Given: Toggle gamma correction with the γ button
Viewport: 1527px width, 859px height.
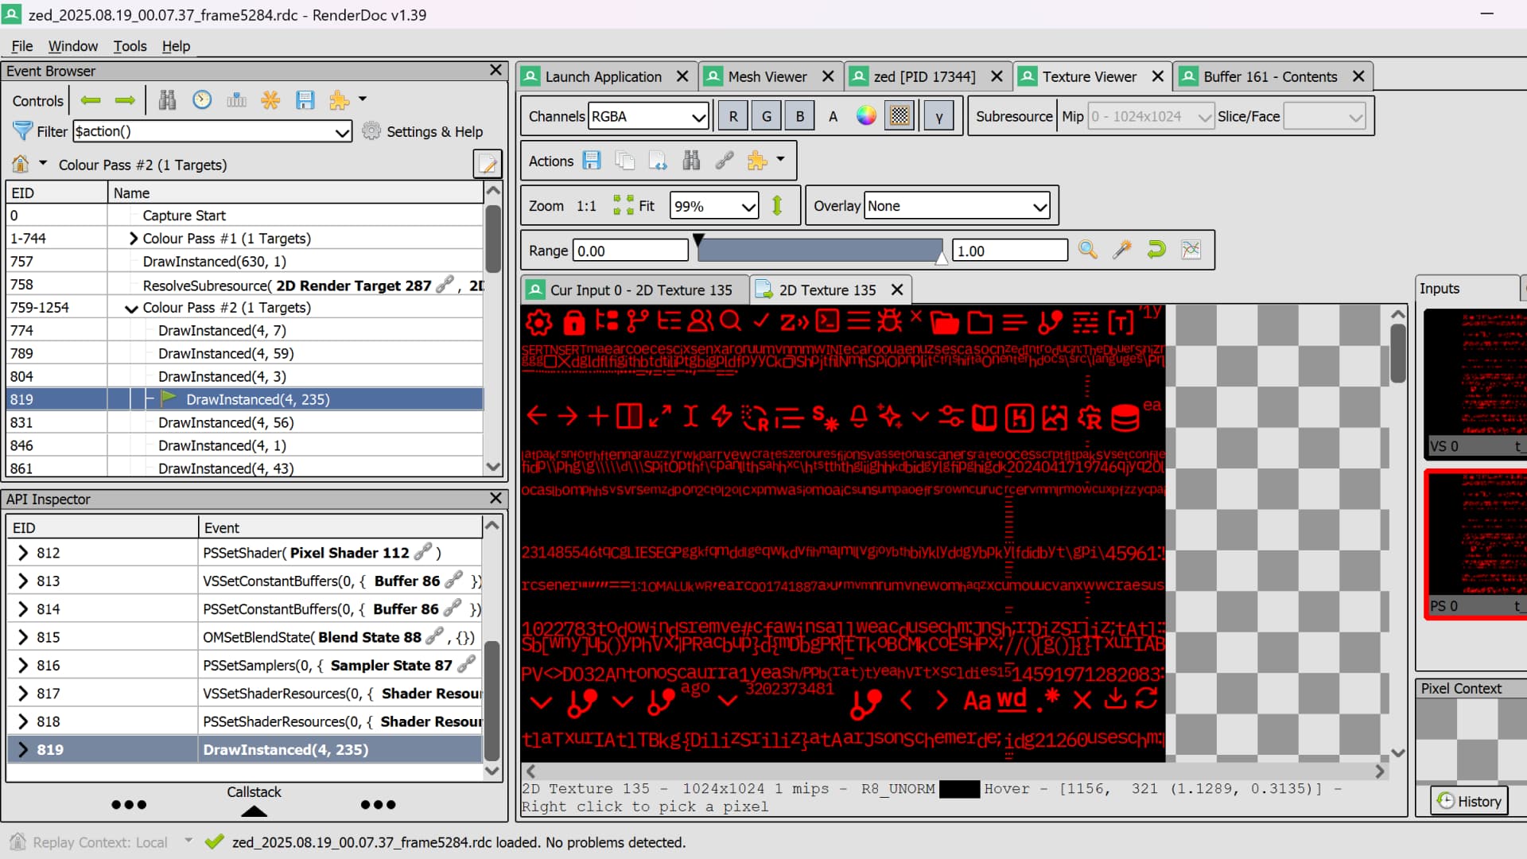Looking at the screenshot, I should pos(940,115).
